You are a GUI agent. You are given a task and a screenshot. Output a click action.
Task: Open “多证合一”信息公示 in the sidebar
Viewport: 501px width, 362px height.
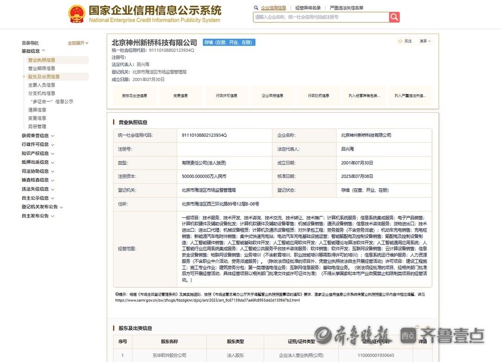[x=52, y=102]
